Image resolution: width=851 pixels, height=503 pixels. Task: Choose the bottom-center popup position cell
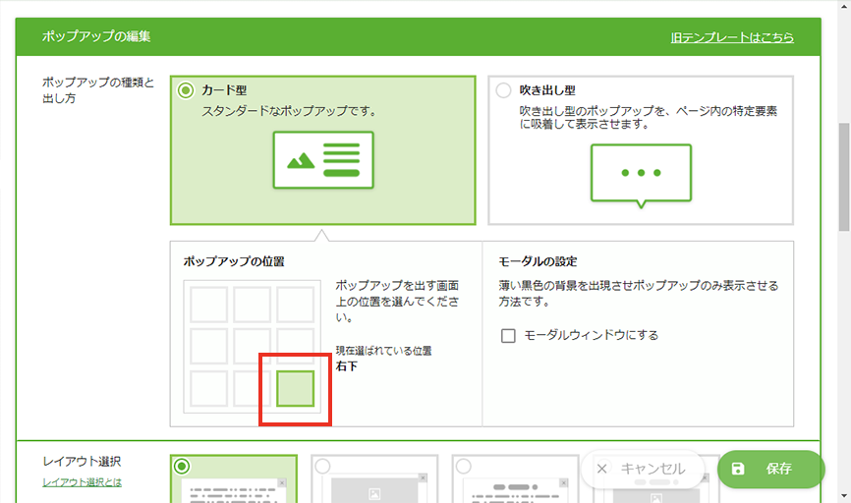[x=253, y=388]
